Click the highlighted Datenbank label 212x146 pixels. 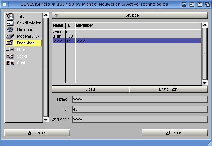[27, 43]
